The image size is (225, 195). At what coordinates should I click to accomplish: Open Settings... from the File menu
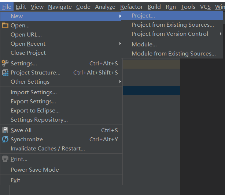(x=62, y=63)
